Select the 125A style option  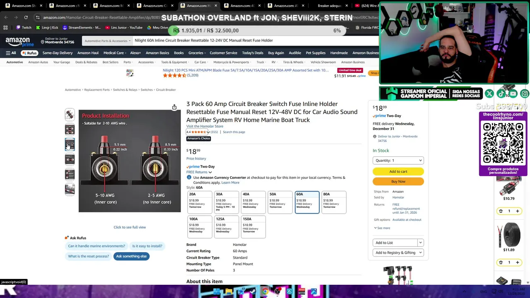coord(226,227)
